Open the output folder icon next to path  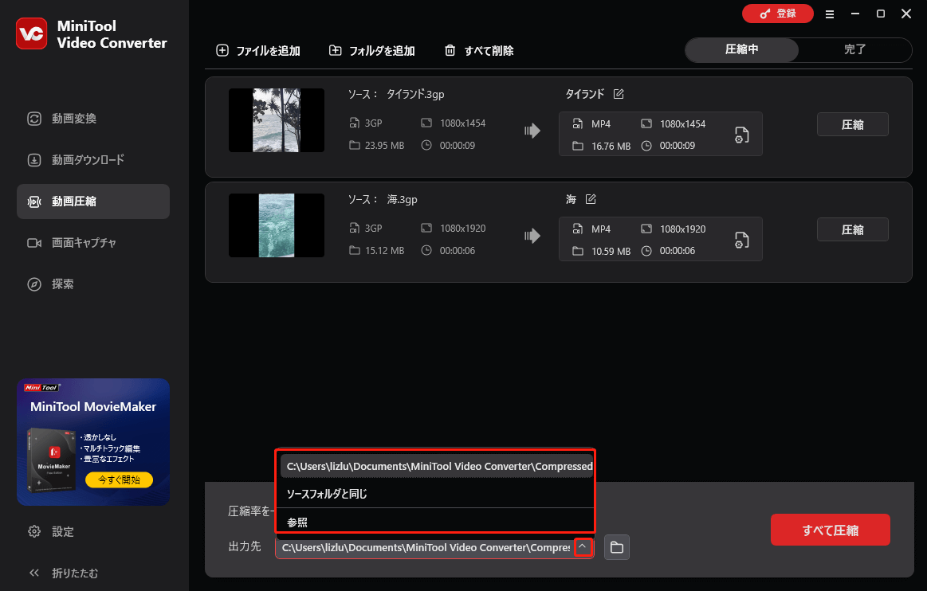pyautogui.click(x=617, y=547)
